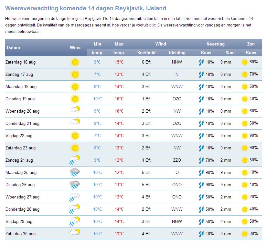Viewport: 267px width, 243px height.
Task: Click the Weer column header
Action: [75, 47]
